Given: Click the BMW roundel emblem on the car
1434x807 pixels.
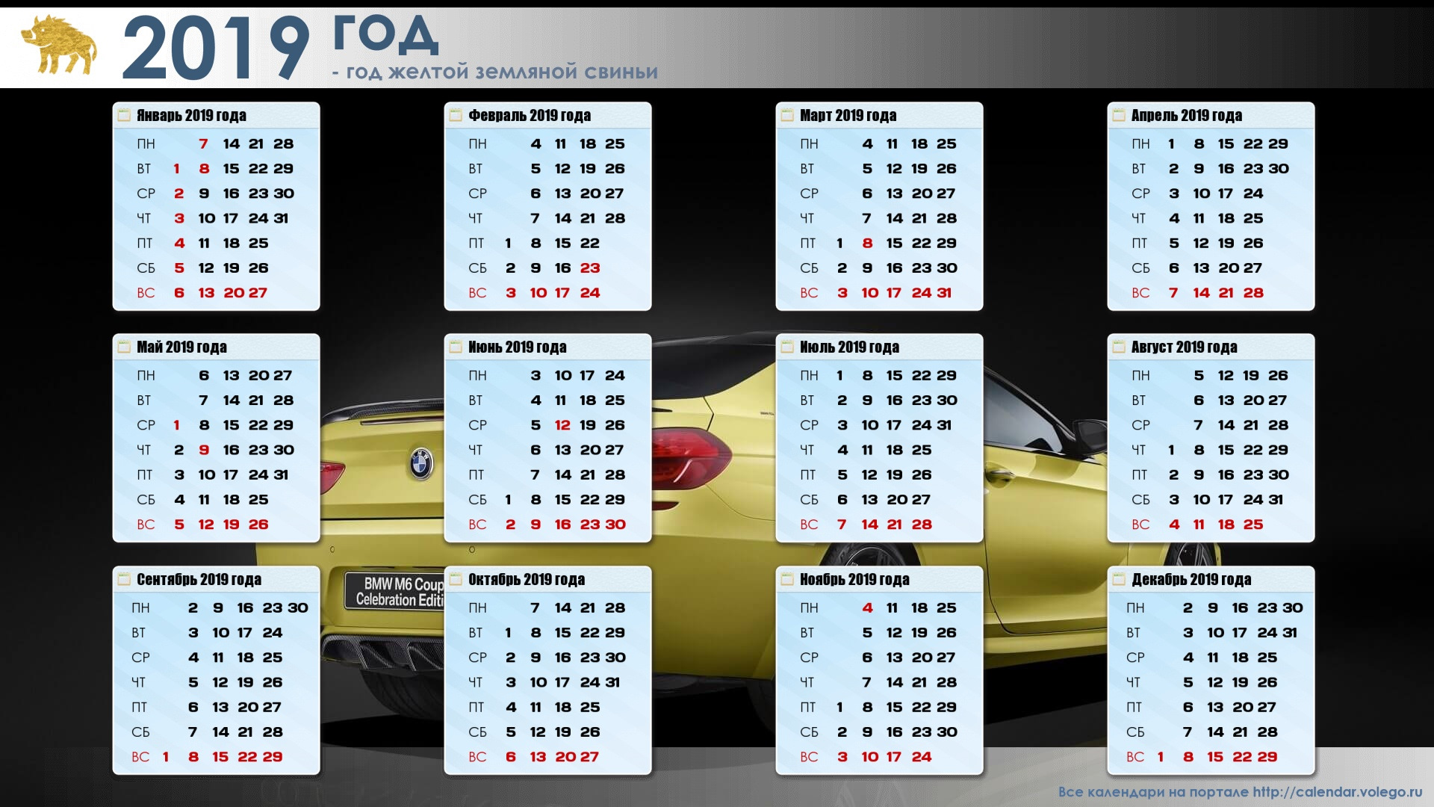Looking at the screenshot, I should [421, 463].
